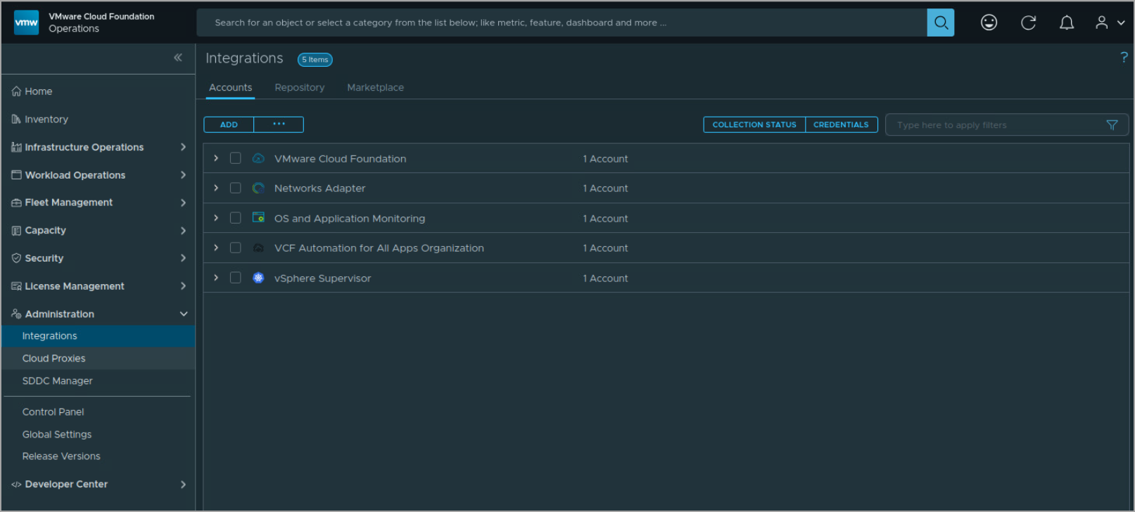Check the Networks Adapter row checkbox

point(236,188)
